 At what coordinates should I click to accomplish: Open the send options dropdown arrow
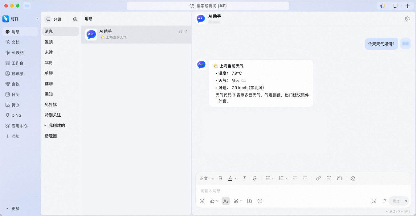[405, 201]
